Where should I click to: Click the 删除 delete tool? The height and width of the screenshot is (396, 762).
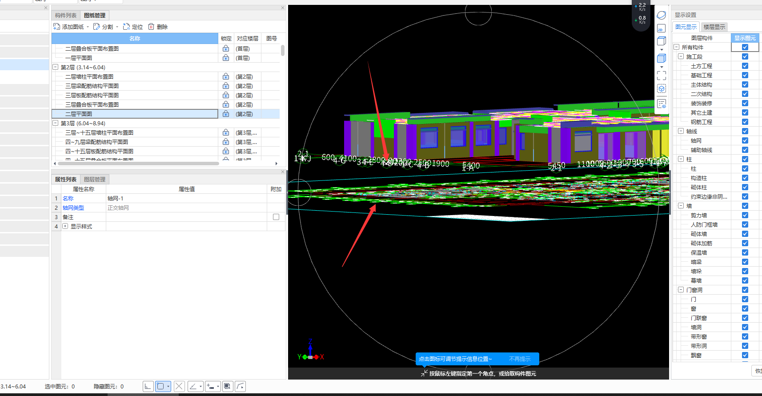click(158, 27)
